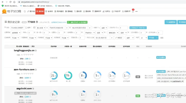Click the 21年 history age ring
Image resolution: width=186 pixels, height=103 pixels.
54,76
